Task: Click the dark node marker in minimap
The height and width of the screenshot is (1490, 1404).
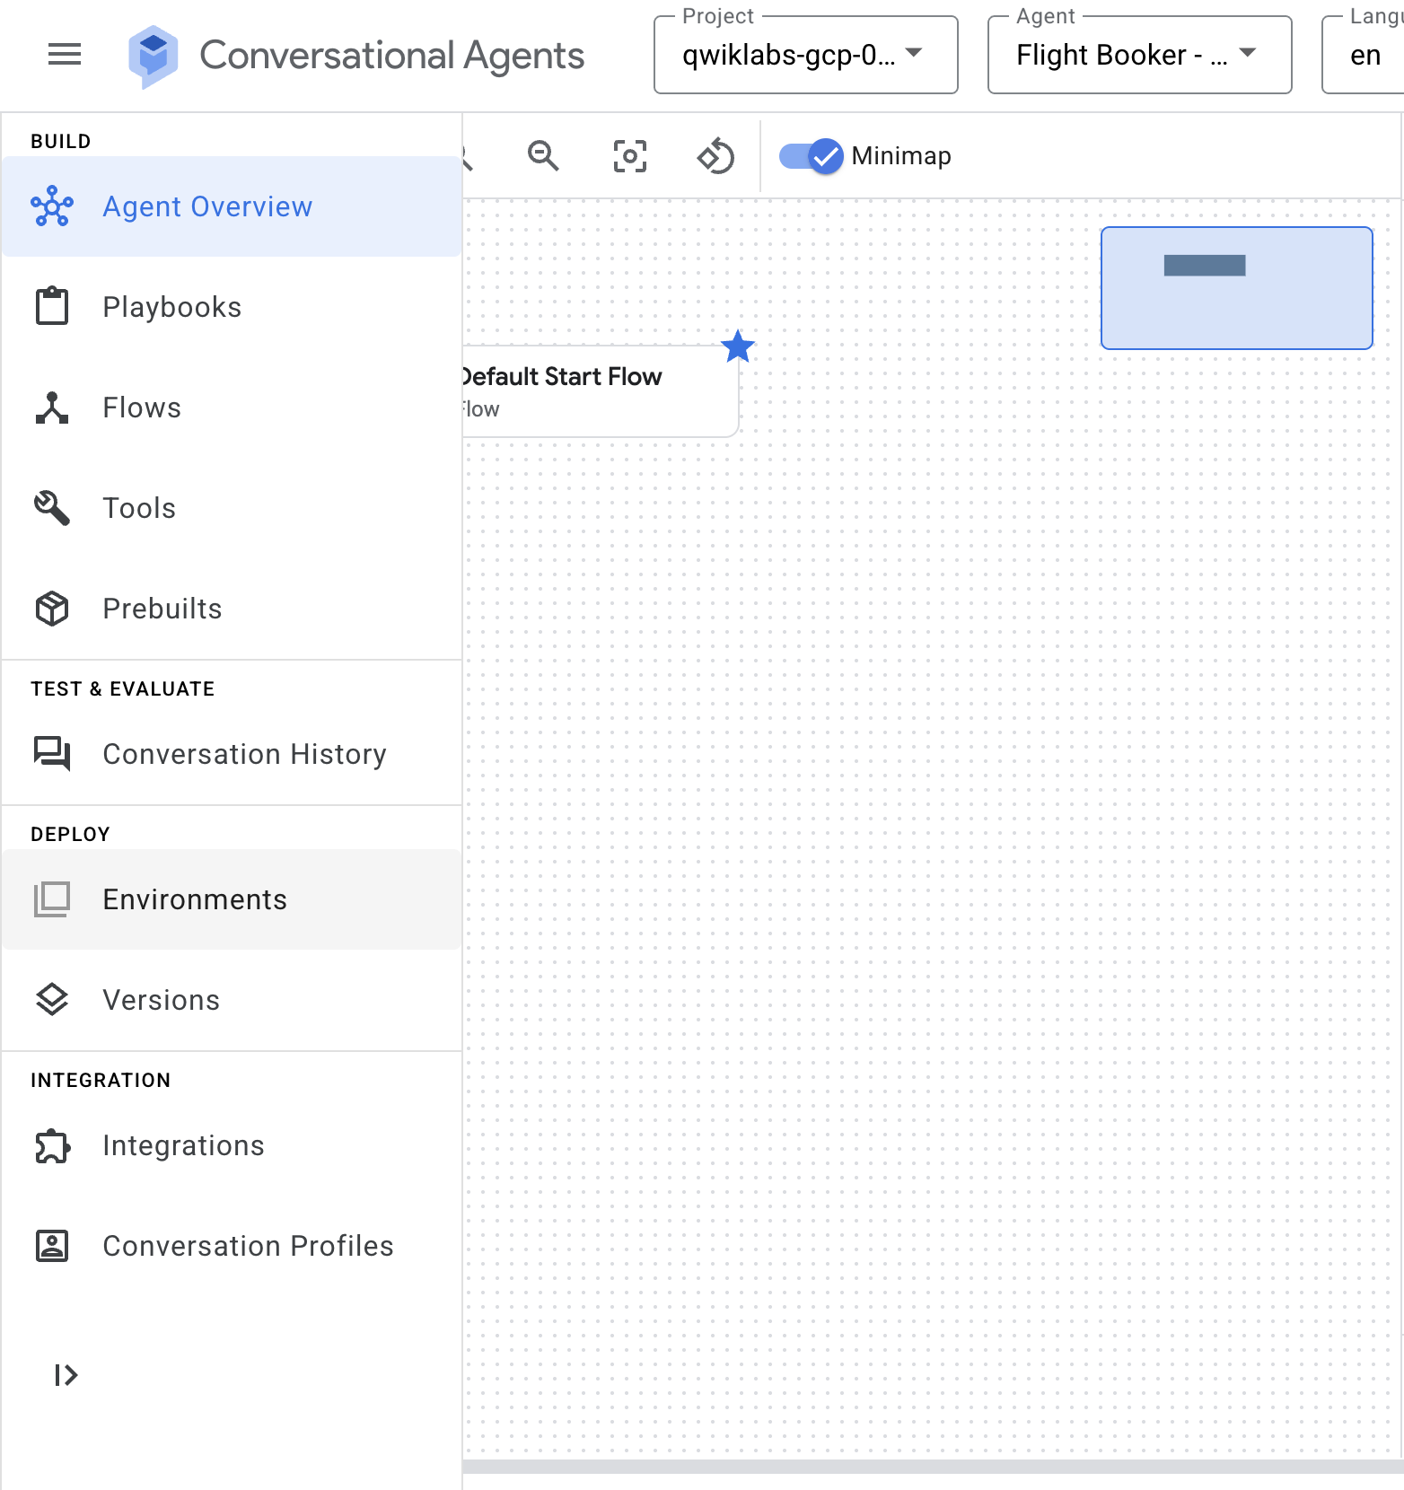Action: pyautogui.click(x=1205, y=265)
